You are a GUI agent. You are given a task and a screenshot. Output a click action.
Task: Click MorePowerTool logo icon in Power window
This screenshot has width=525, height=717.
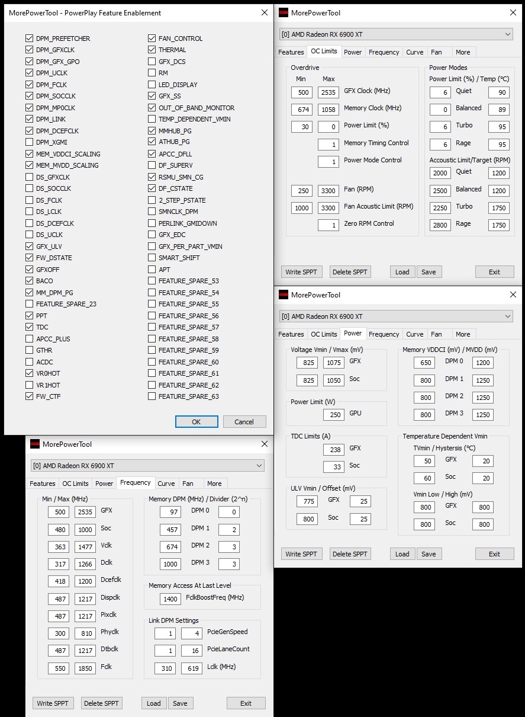pyautogui.click(x=284, y=295)
